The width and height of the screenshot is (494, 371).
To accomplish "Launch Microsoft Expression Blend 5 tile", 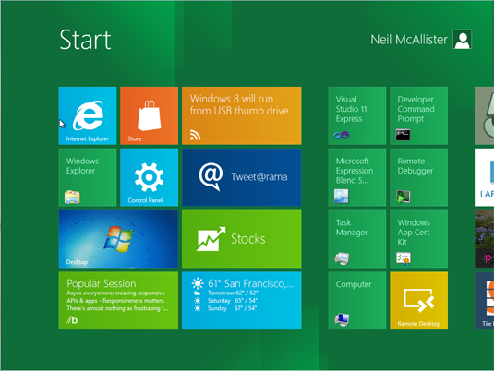I will click(357, 177).
